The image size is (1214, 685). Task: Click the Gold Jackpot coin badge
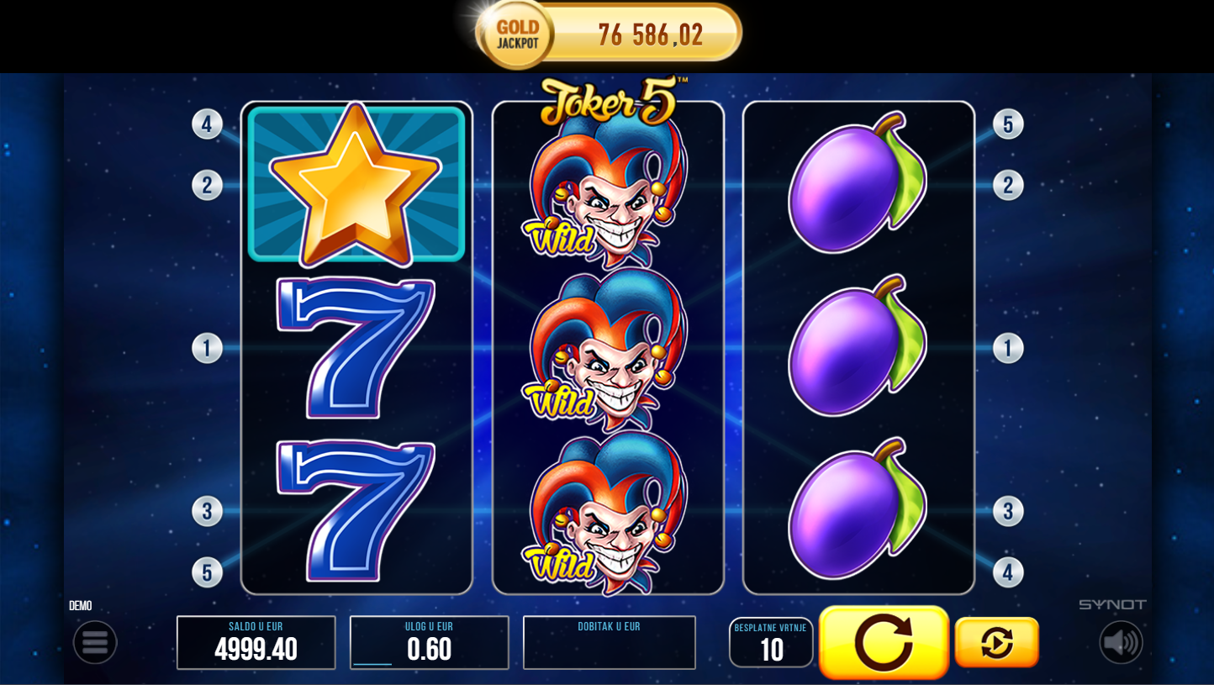[x=517, y=34]
